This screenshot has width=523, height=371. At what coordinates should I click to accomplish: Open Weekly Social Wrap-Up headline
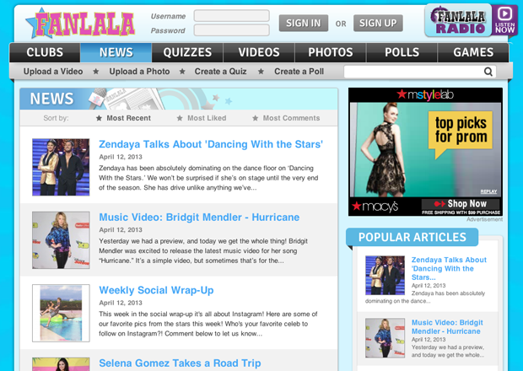click(156, 290)
